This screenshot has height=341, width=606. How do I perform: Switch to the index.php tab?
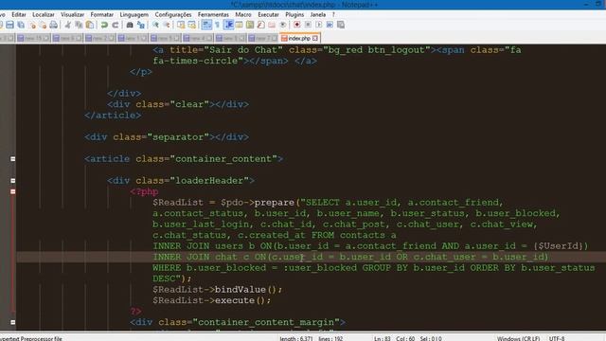coord(299,38)
